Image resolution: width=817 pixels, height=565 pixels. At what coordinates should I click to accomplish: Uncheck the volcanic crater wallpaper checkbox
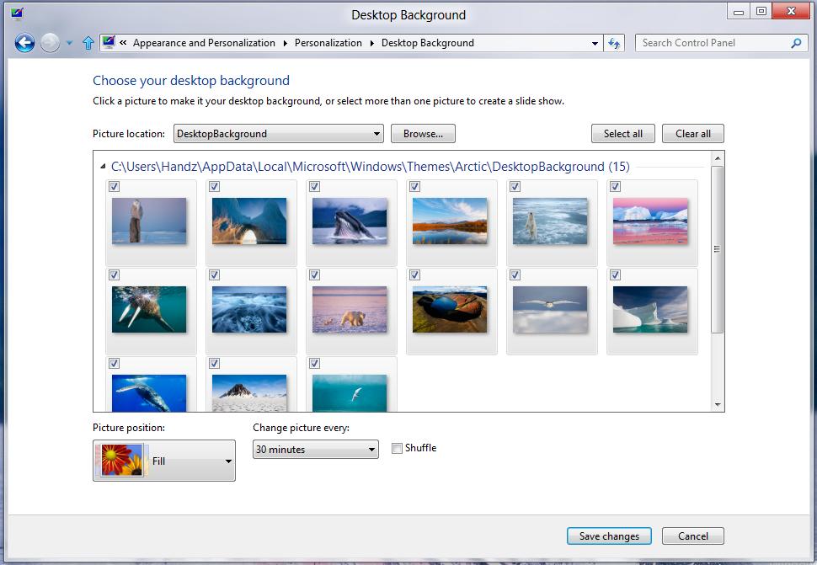[x=414, y=275]
